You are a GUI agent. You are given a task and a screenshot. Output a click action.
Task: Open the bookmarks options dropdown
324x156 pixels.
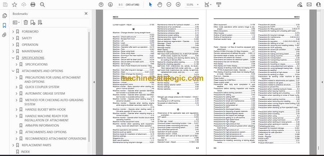point(16,23)
